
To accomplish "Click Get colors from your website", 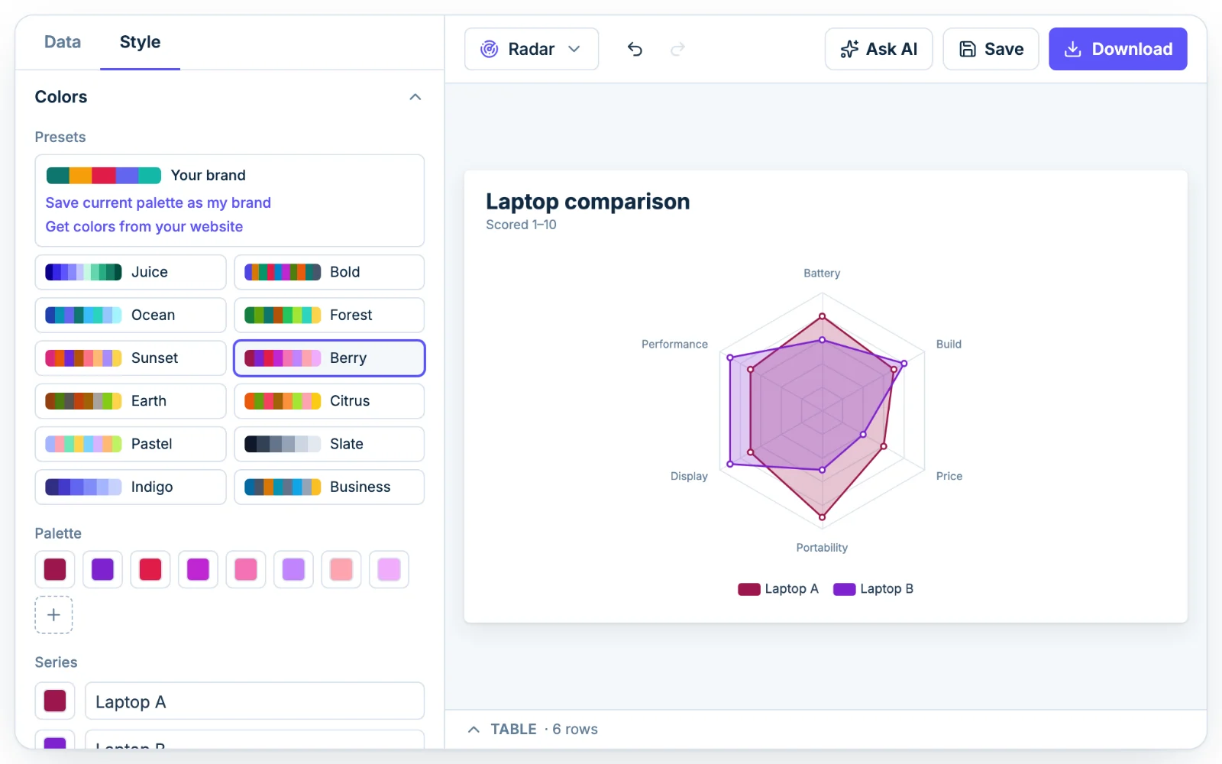I will 144,226.
